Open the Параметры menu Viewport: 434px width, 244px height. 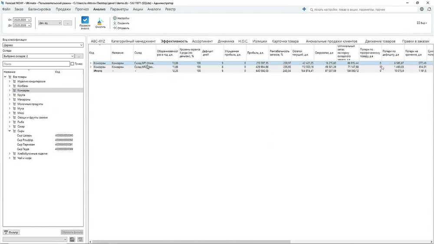(119, 9)
